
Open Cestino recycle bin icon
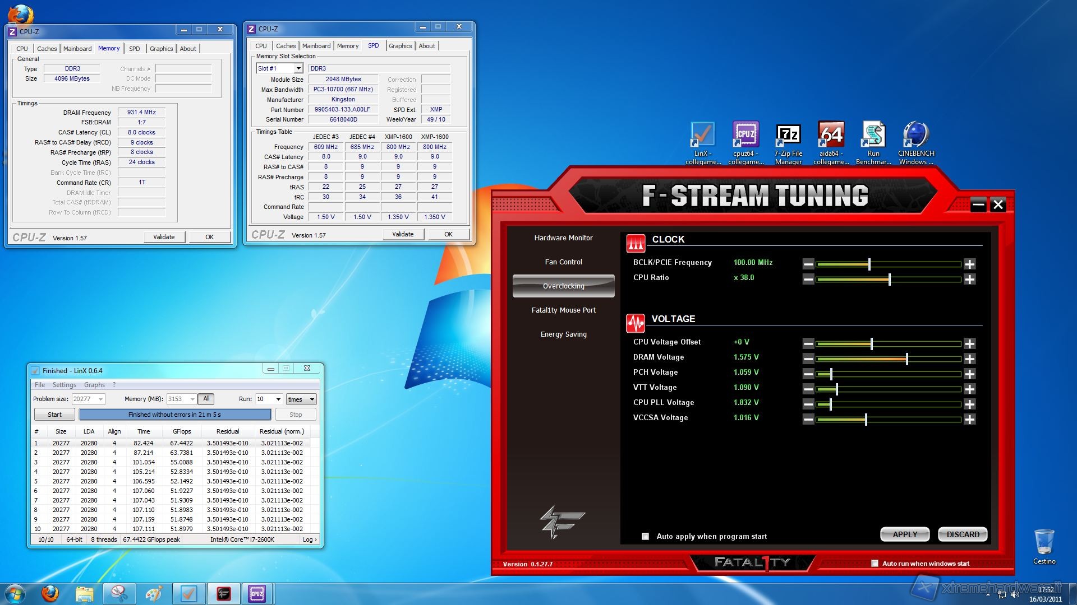pyautogui.click(x=1044, y=542)
